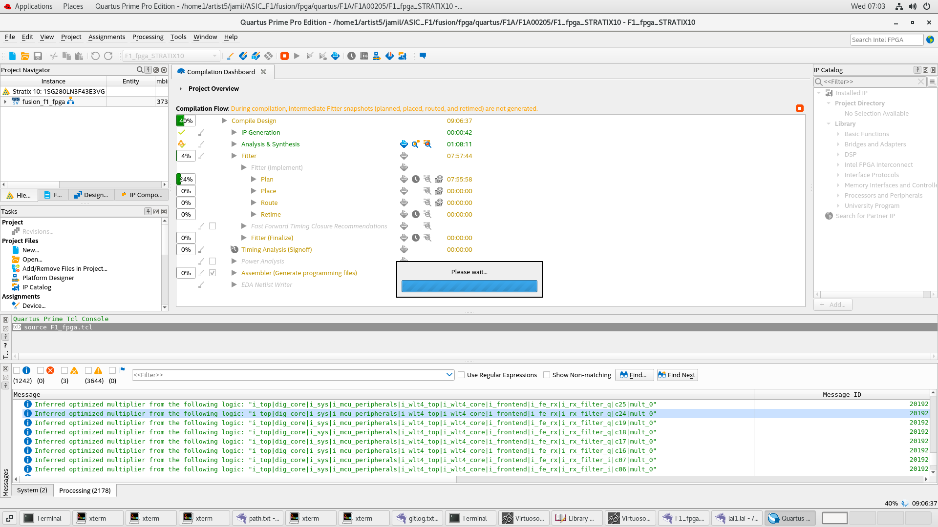Expand the Fitter compilation stage
The image size is (938, 527).
click(x=234, y=156)
